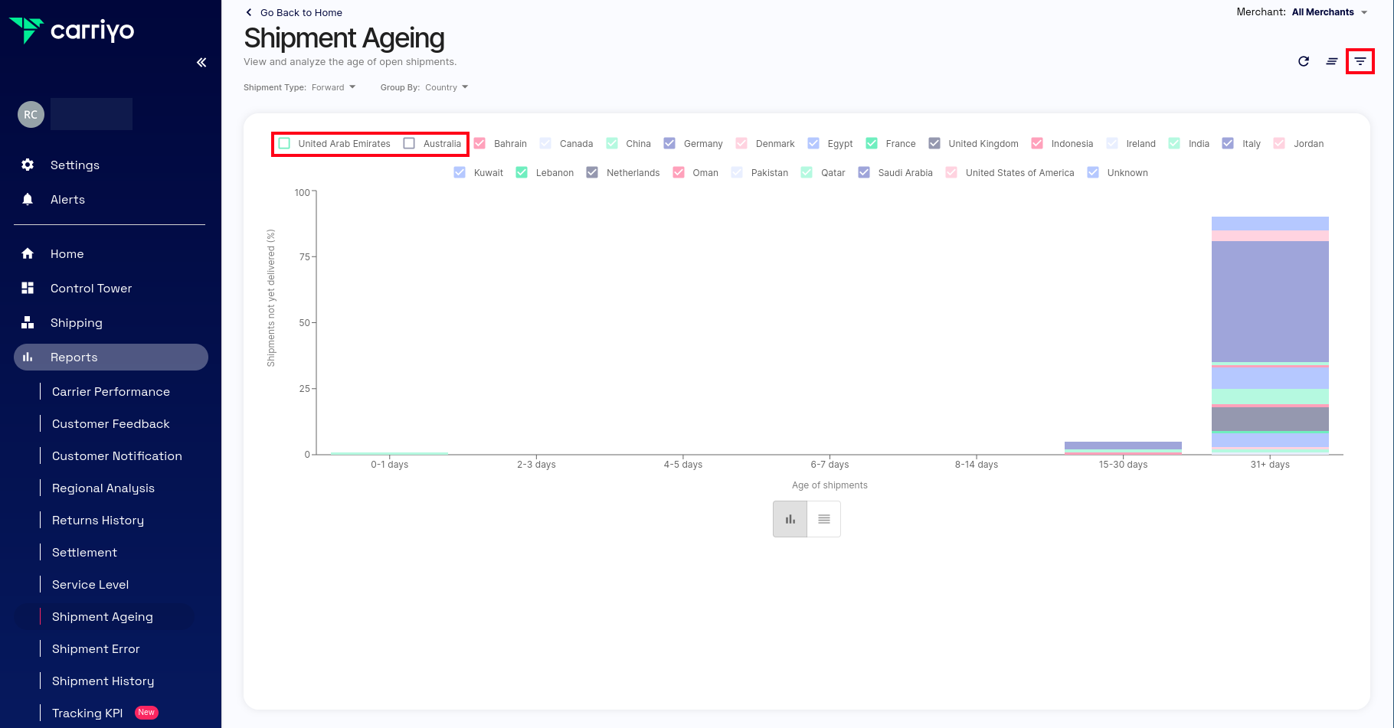
Task: Switch to bar chart view
Action: (790, 519)
